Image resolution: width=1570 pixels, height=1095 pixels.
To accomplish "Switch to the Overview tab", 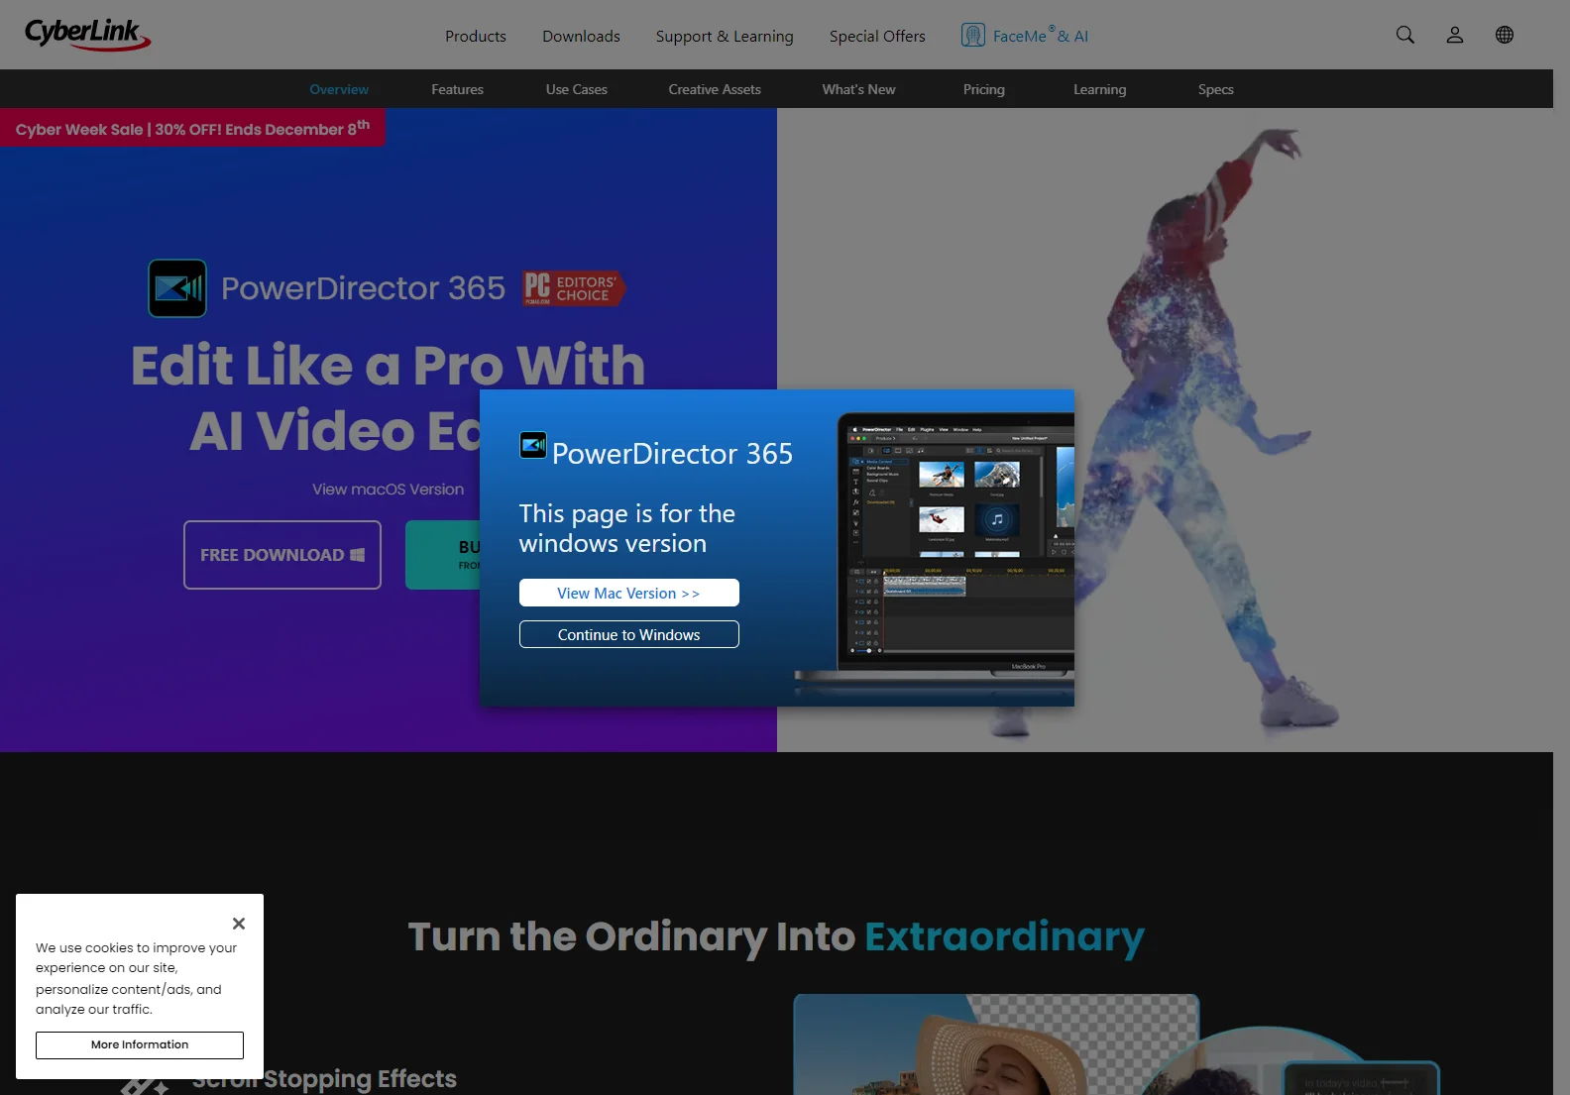I will [339, 89].
